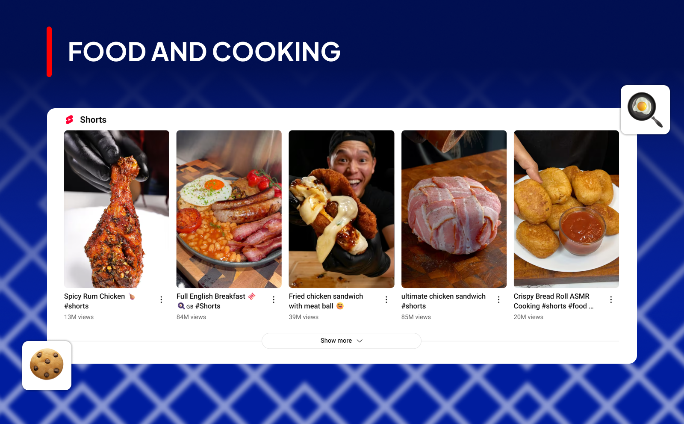
Task: Click the chocolate chip cookie icon
Action: [x=47, y=365]
